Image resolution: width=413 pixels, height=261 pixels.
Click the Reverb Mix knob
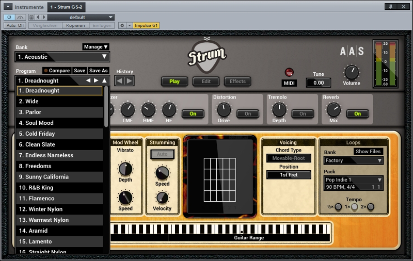point(333,110)
